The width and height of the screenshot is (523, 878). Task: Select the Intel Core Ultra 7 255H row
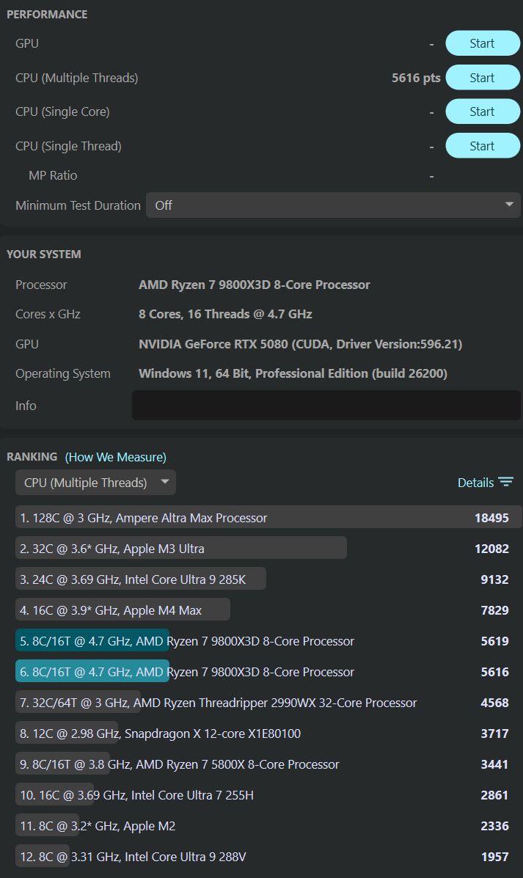pyautogui.click(x=268, y=794)
